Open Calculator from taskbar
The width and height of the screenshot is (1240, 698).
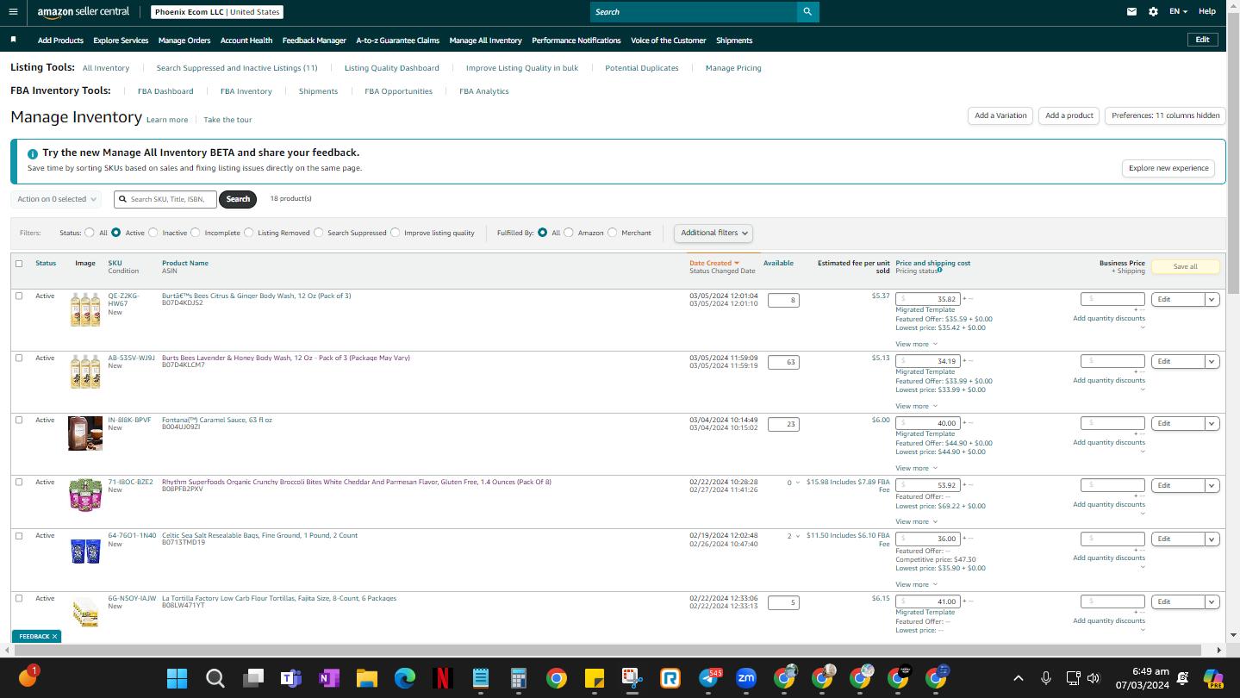pyautogui.click(x=519, y=678)
